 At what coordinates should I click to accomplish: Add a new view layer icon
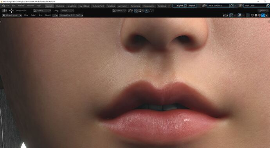tap(268, 6)
